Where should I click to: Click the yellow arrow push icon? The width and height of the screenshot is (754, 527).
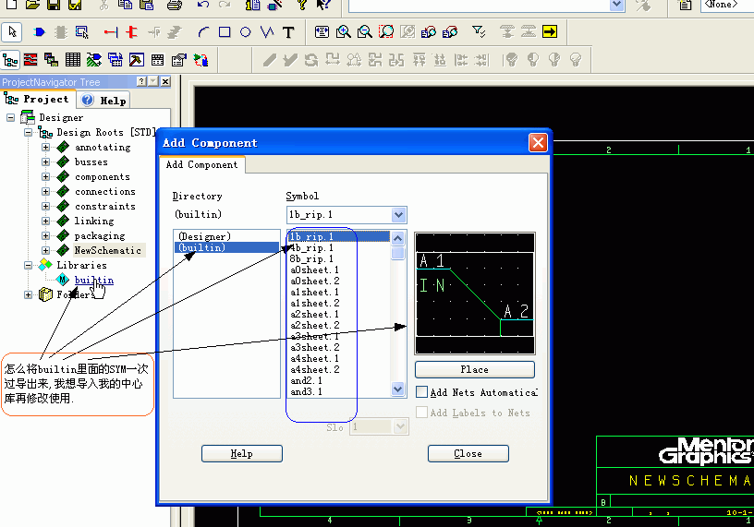point(550,32)
